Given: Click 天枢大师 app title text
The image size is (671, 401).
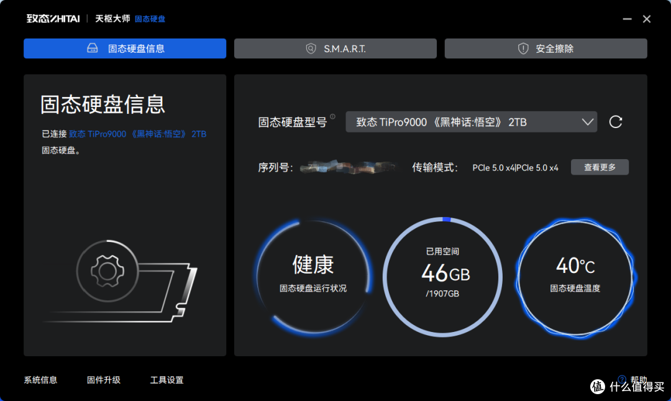Looking at the screenshot, I should point(112,19).
